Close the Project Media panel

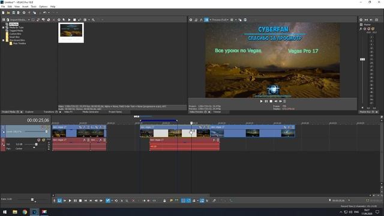pyautogui.click(x=22, y=112)
